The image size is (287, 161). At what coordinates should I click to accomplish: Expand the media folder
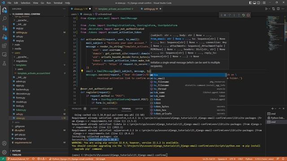coord(18,49)
